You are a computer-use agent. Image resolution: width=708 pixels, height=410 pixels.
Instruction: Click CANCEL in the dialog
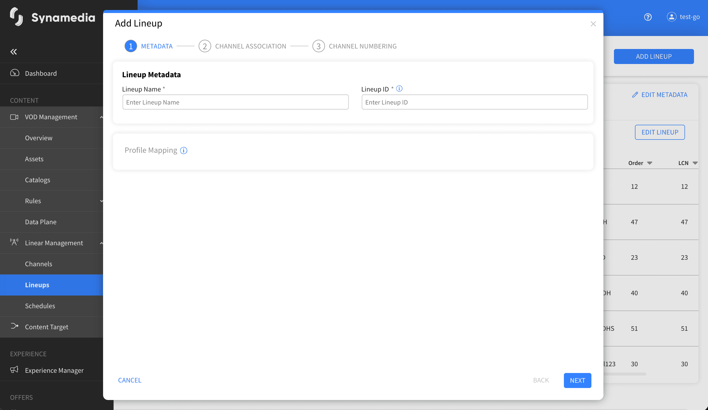[x=130, y=380]
